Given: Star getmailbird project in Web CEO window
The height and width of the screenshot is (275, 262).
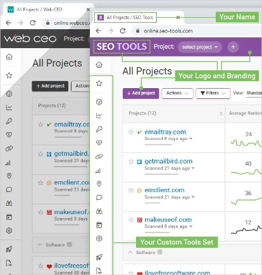Looking at the screenshot, I should (x=41, y=154).
